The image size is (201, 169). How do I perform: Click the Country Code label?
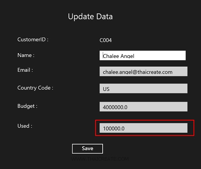[35, 88]
